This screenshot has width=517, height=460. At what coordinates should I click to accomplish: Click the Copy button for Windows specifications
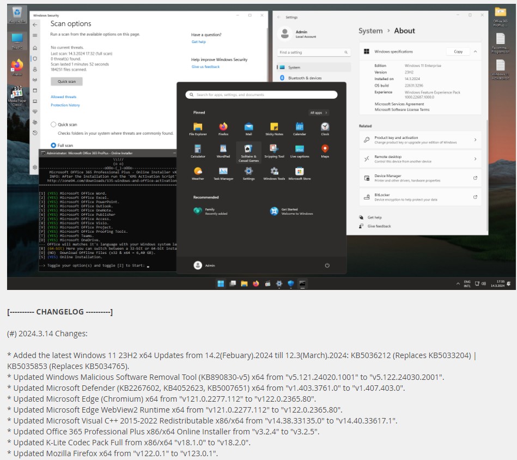click(x=458, y=51)
